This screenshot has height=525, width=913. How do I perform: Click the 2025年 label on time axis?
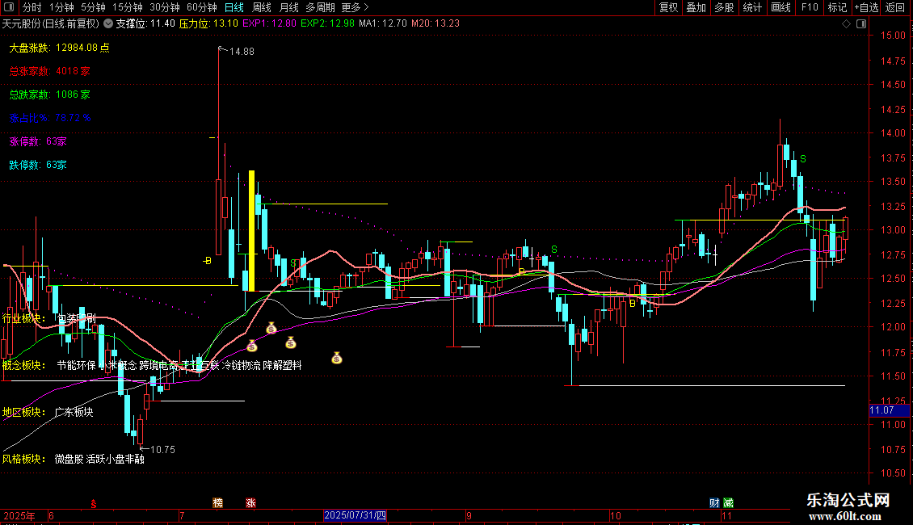[19, 515]
